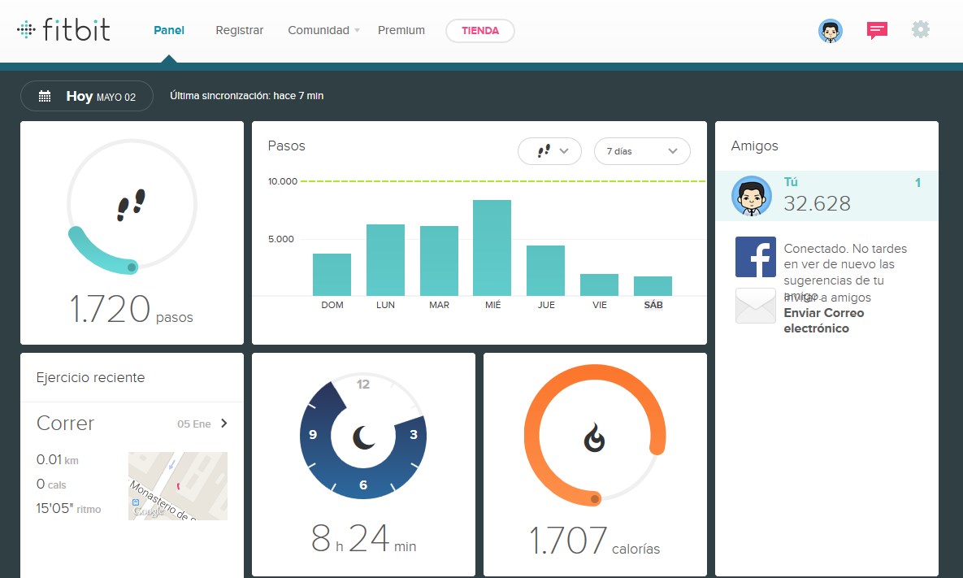963x578 pixels.
Task: Click the footsteps icon in steps tile
Action: pos(131,205)
